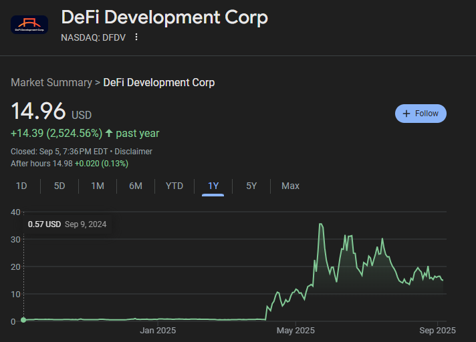Click the +14.39 (2,524.56%) past year change
This screenshot has height=342, width=476.
pyautogui.click(x=85, y=133)
